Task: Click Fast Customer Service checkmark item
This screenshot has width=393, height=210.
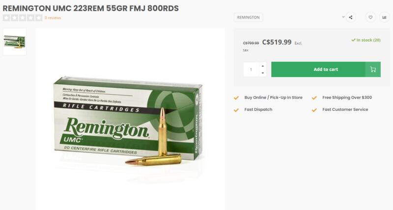Action: coord(340,109)
